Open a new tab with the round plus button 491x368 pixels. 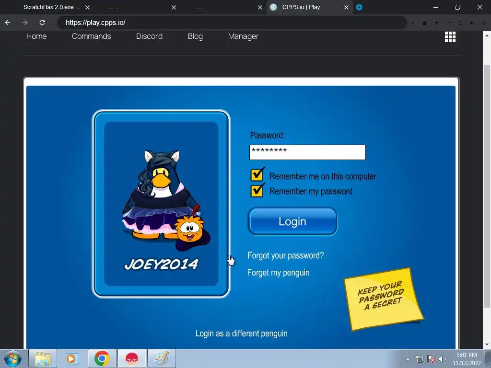click(x=359, y=7)
